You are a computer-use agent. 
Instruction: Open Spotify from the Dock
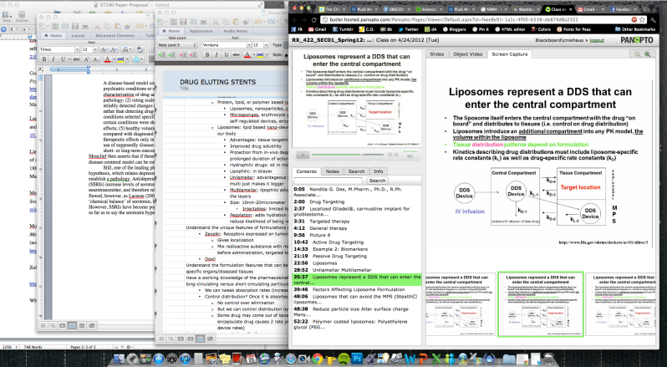(344, 359)
